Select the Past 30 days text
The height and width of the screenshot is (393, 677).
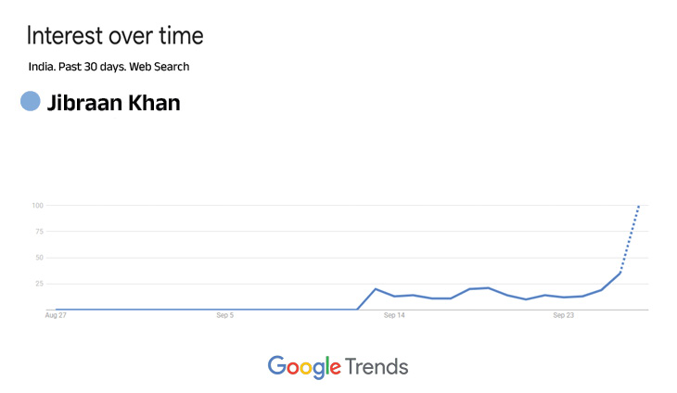pos(91,67)
